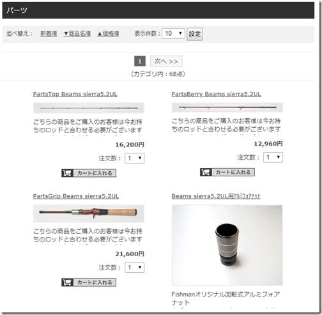Click the aluminum fore nut product photo
The width and height of the screenshot is (322, 315).
227,245
